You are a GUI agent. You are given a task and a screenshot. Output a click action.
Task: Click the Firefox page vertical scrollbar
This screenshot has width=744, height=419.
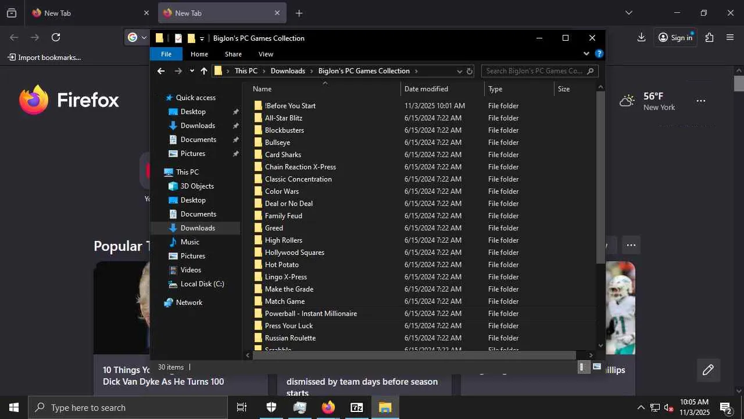click(x=739, y=84)
